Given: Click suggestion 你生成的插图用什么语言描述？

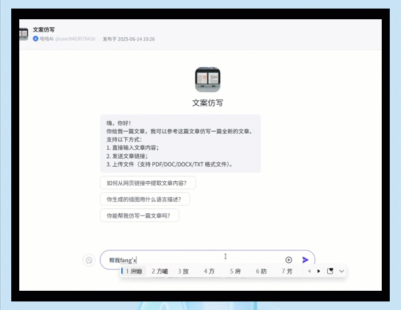Looking at the screenshot, I should click(144, 199).
